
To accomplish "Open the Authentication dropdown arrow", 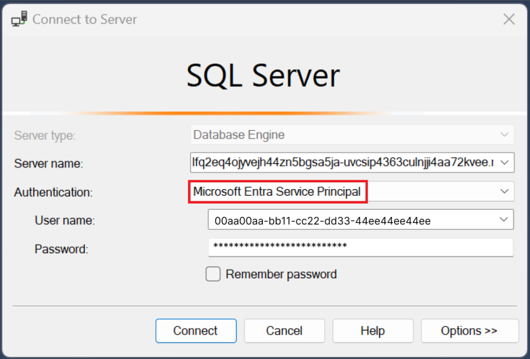I will click(505, 192).
